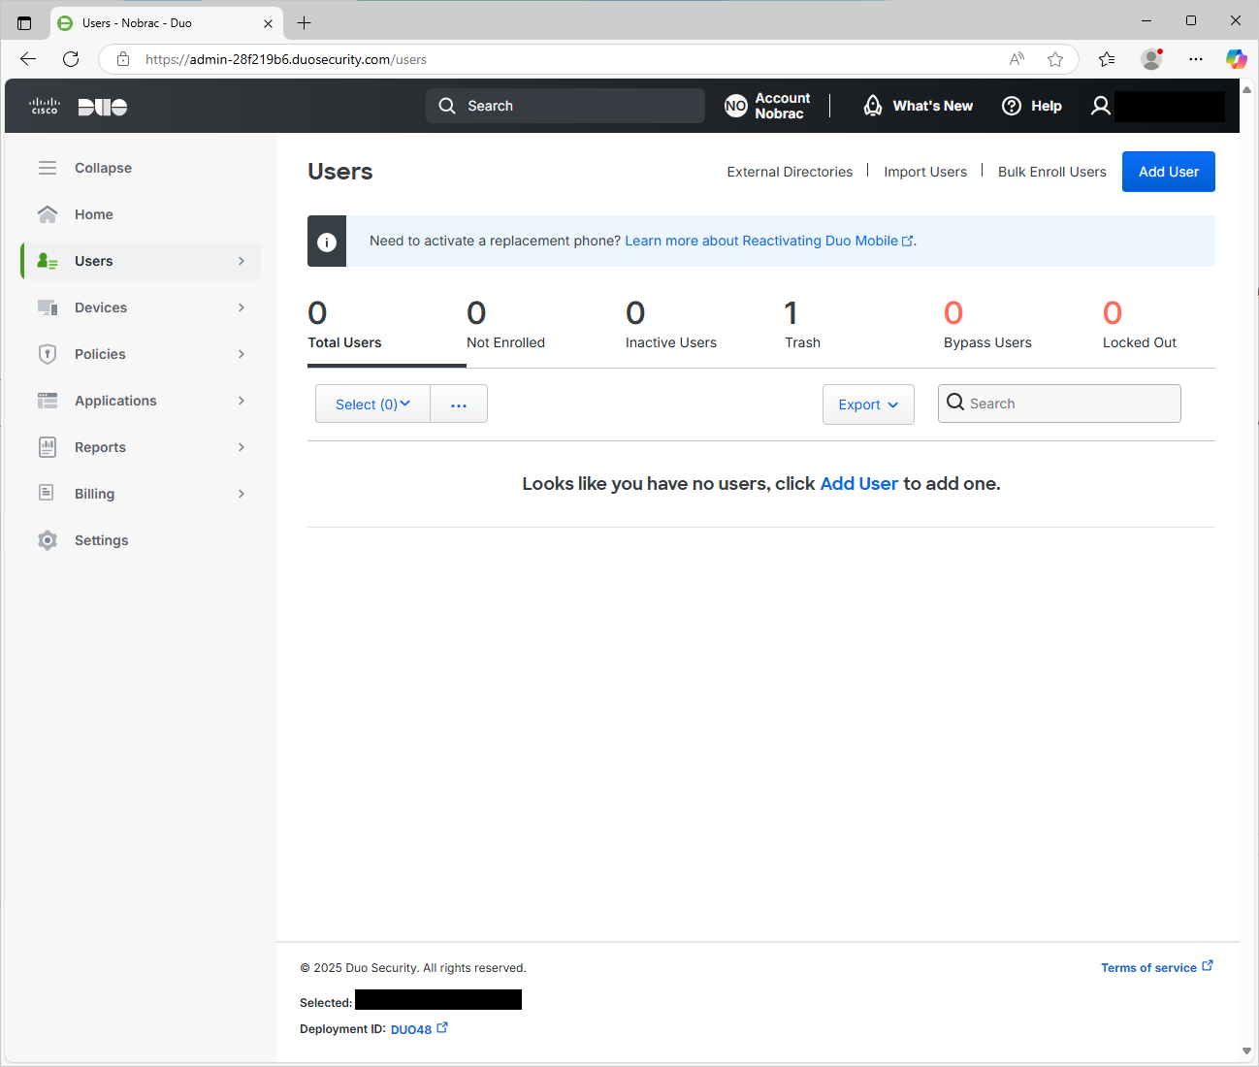Click the Cisco Duo logo

pyautogui.click(x=79, y=106)
